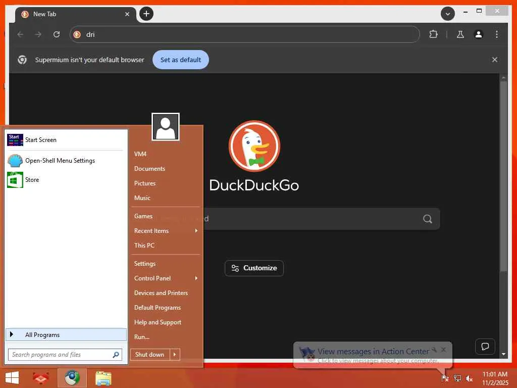517x388 pixels.
Task: Click the page vertical scrollbar
Action: pyautogui.click(x=503, y=176)
